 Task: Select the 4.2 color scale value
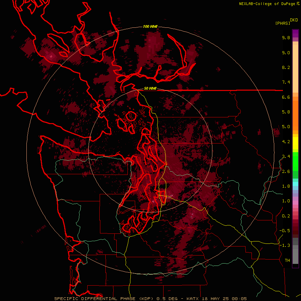point(286,142)
